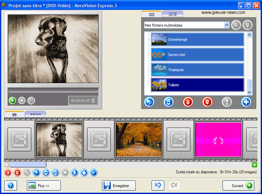The height and width of the screenshot is (194, 262).
Task: Proceed with the Suivant button
Action: [x=238, y=185]
